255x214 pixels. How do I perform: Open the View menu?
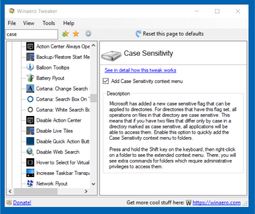click(x=28, y=23)
